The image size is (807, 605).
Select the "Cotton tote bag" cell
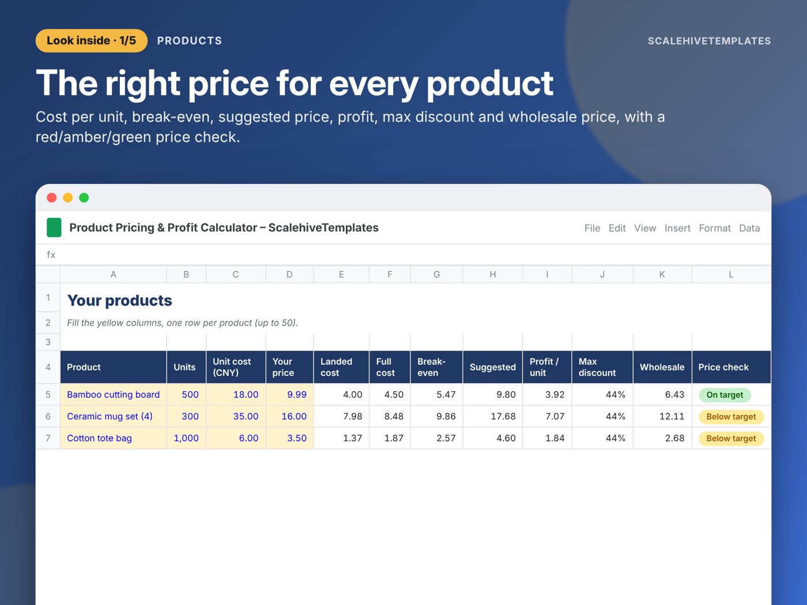(114, 438)
